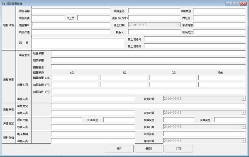The image size is (249, 157).
Task: Expand the 审核时间 date picker
Action: point(243,113)
